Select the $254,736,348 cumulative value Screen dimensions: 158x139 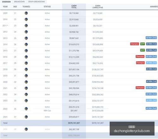click(x=98, y=88)
